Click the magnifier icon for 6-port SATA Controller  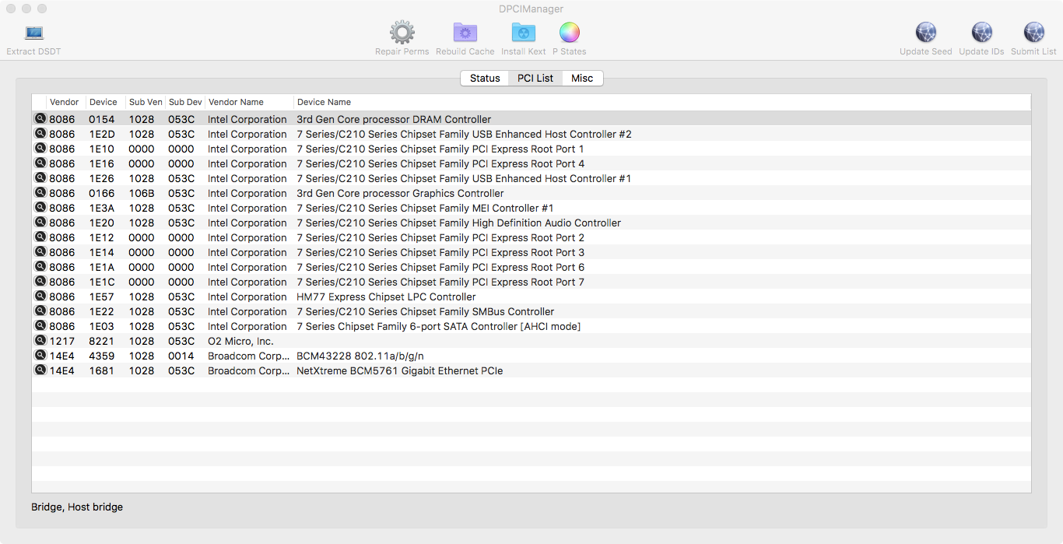40,325
